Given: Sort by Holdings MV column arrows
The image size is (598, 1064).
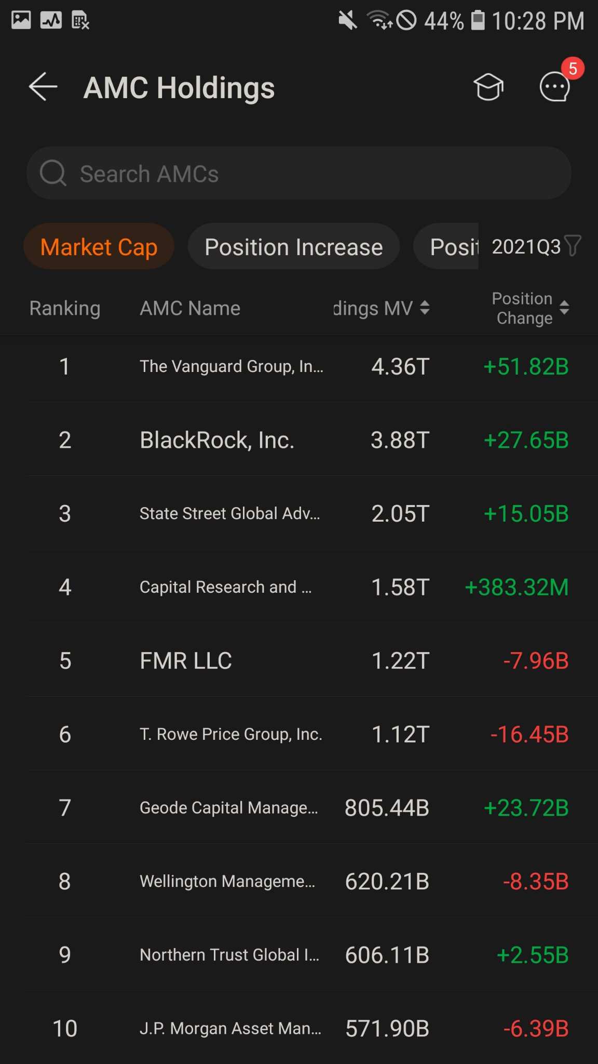Looking at the screenshot, I should (425, 308).
